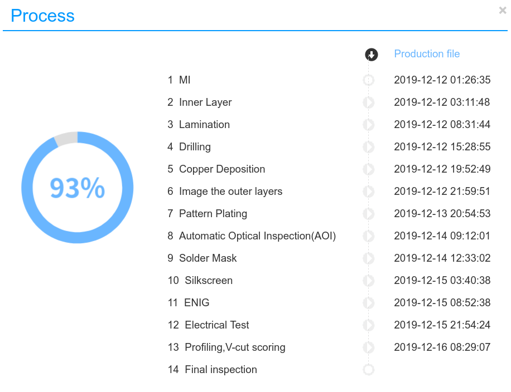The width and height of the screenshot is (511, 392).
Task: Click the Drilling step marker
Action: point(369,146)
